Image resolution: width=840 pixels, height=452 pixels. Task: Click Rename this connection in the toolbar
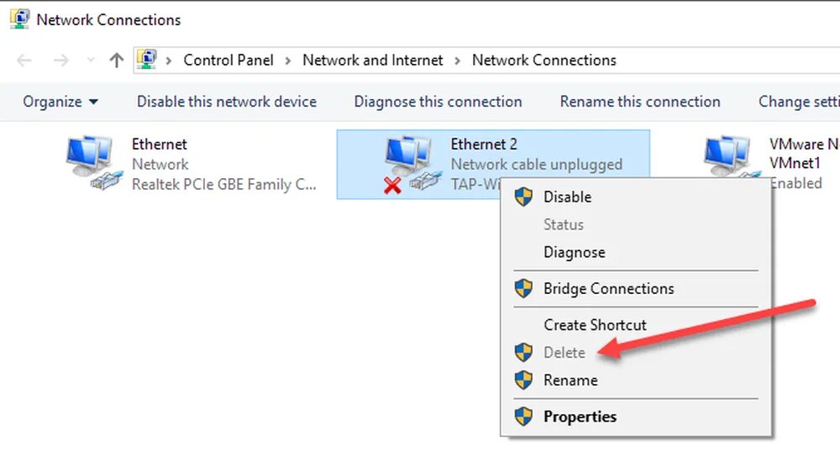pos(640,102)
